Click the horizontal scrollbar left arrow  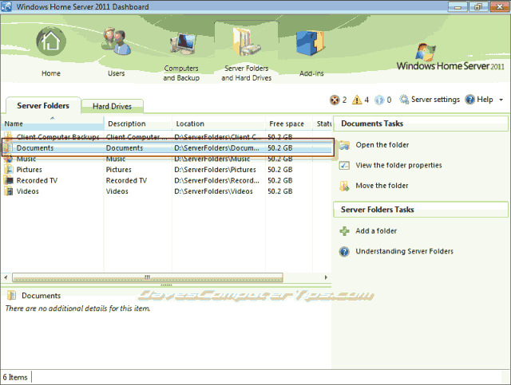pos(6,277)
